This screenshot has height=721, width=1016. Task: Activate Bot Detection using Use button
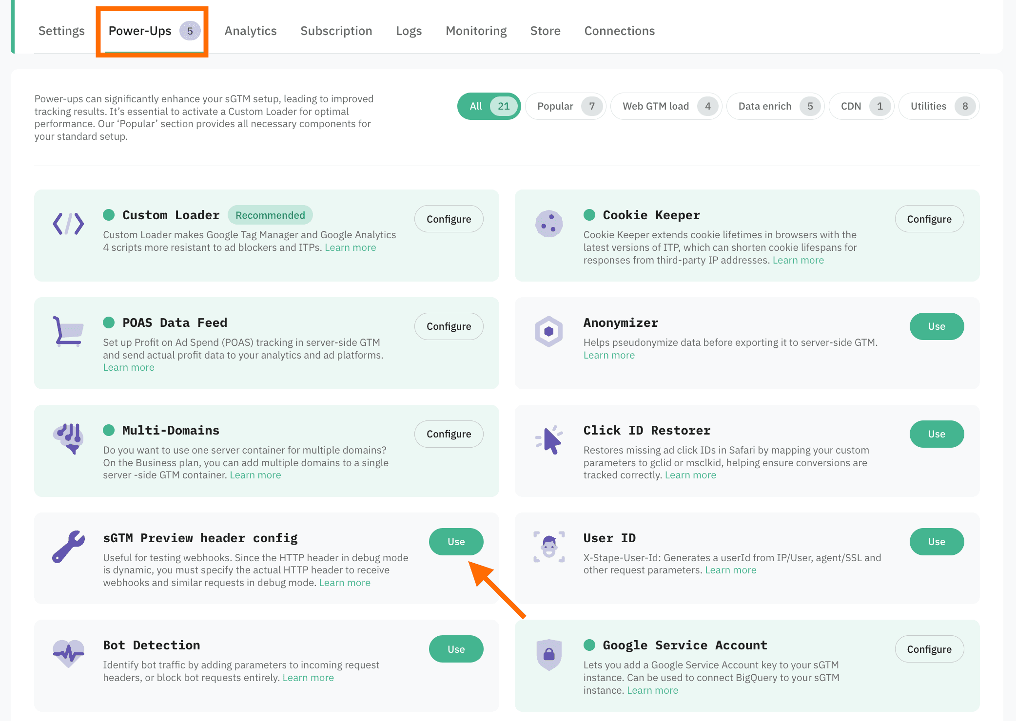coord(456,649)
